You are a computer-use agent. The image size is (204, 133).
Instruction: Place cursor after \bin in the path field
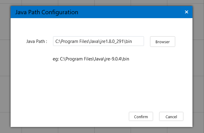pyautogui.click(x=132, y=41)
